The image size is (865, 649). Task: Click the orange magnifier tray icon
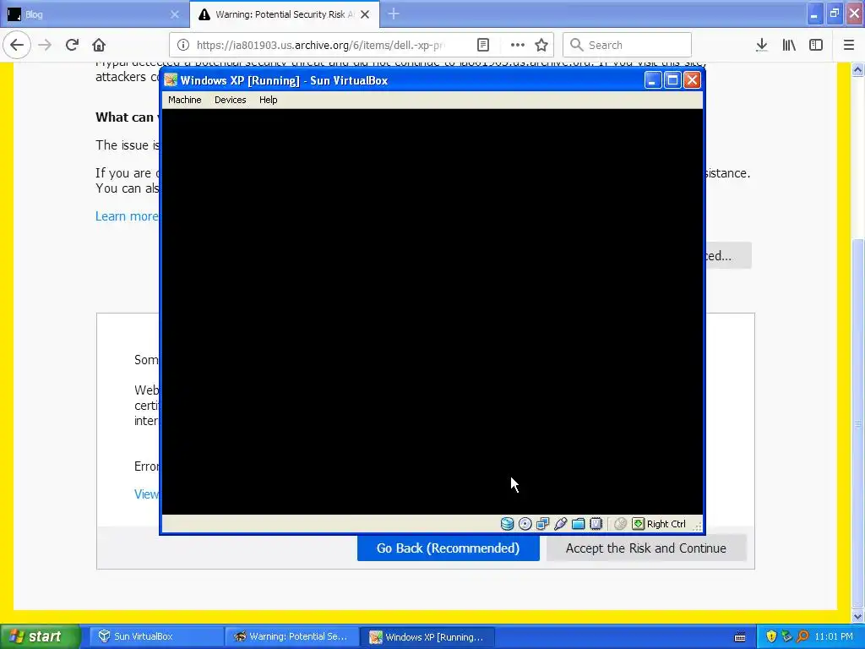[x=802, y=636]
